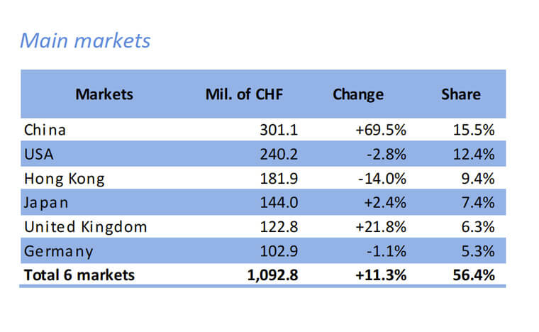Click the USA market cell
539x332 pixels.
pyautogui.click(x=40, y=154)
